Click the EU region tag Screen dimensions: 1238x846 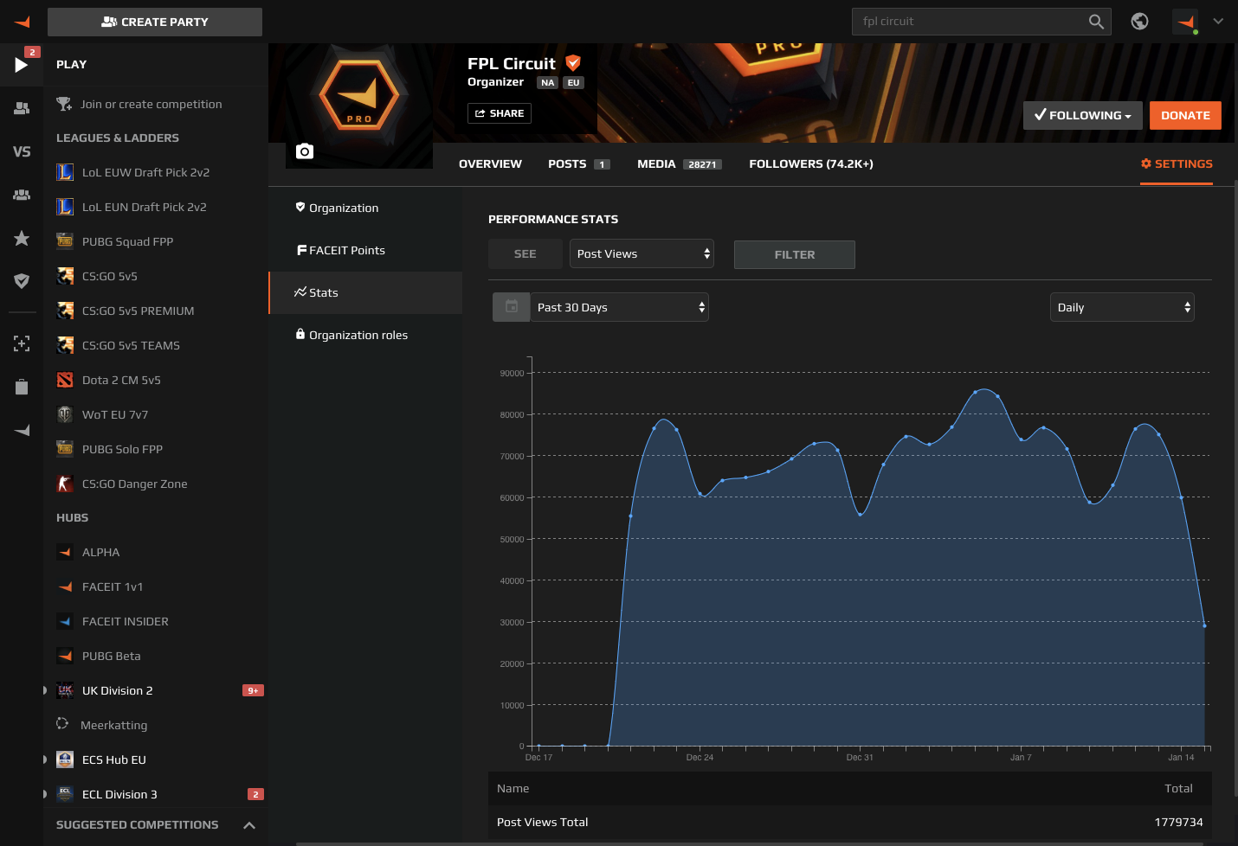(573, 83)
